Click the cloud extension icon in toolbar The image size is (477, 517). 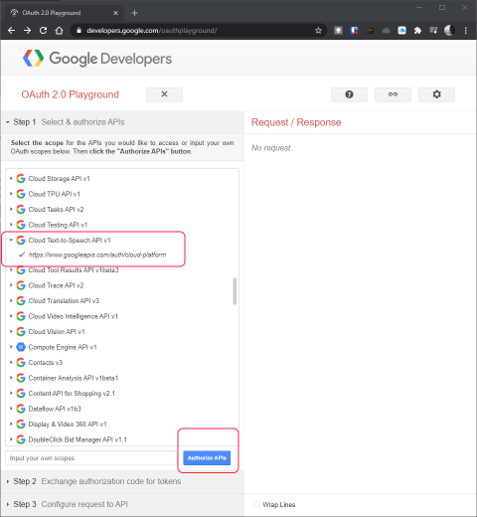[386, 31]
